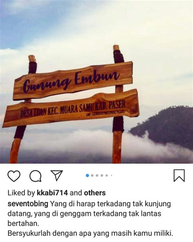Switch to the fourth carousel dot
The width and height of the screenshot is (193, 242).
pos(102,175)
